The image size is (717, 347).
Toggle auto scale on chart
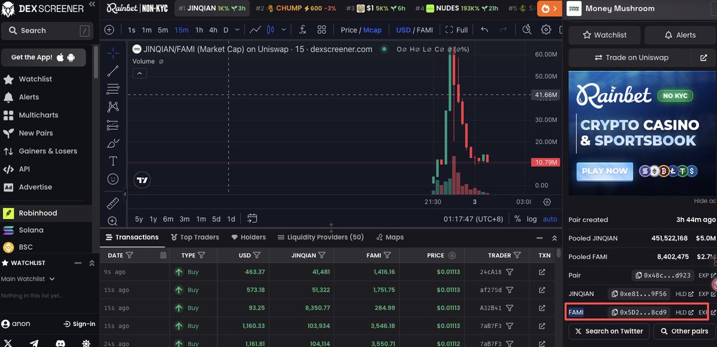(x=550, y=219)
